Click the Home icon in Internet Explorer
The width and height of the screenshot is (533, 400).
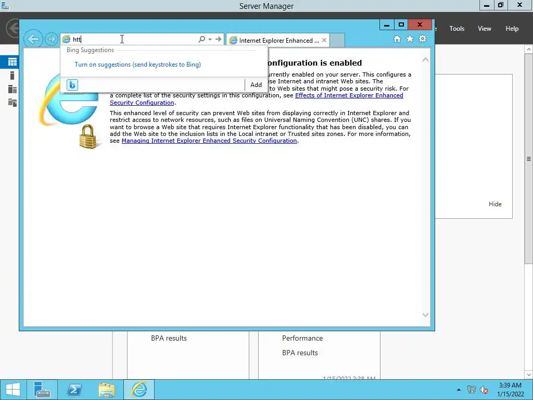point(397,39)
